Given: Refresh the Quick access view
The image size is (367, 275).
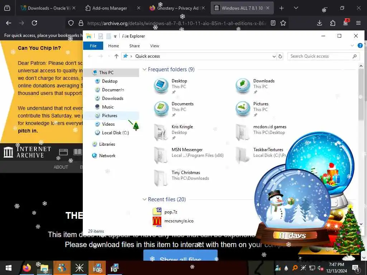Looking at the screenshot, I should pyautogui.click(x=280, y=56).
